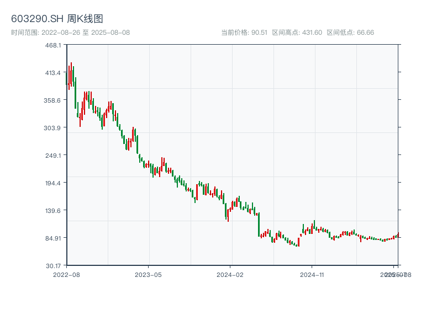The width and height of the screenshot is (442, 331).
Task: Select the 2022-08 x-axis date label
Action: click(66, 274)
